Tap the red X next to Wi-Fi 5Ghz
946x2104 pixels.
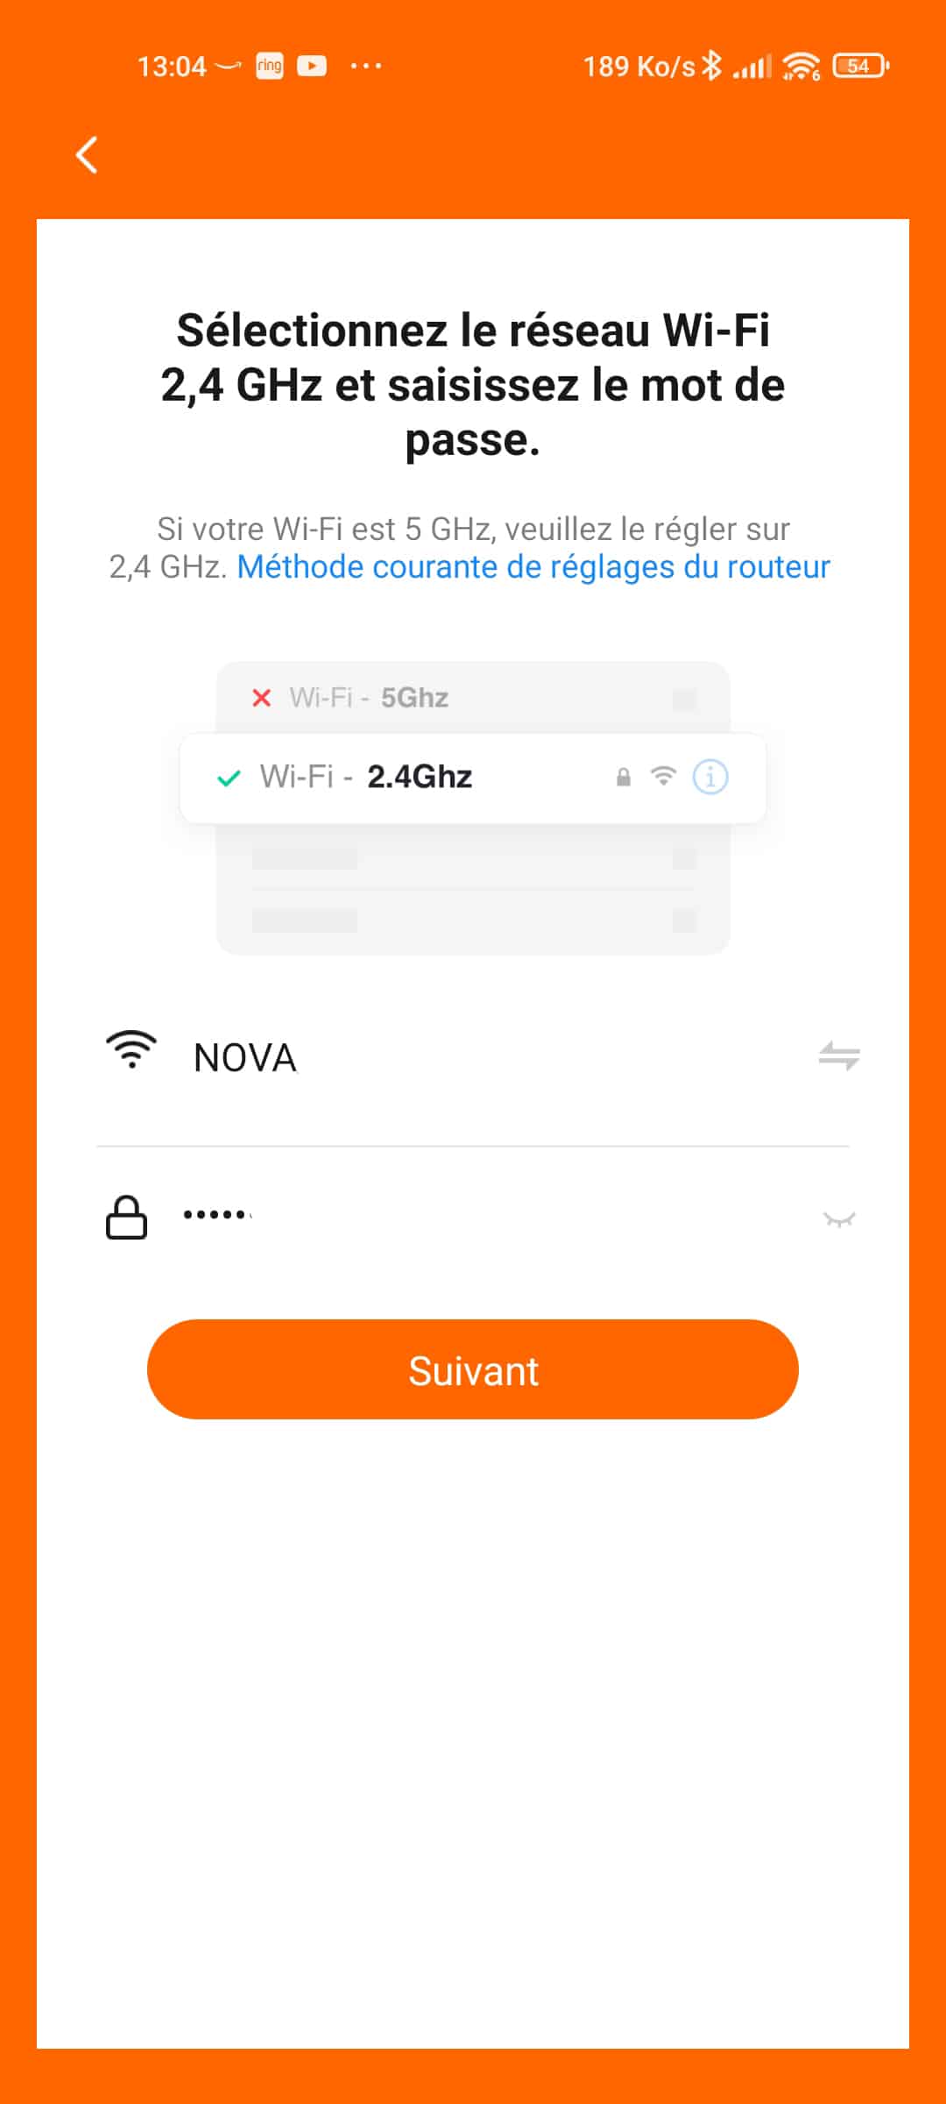pos(261,698)
